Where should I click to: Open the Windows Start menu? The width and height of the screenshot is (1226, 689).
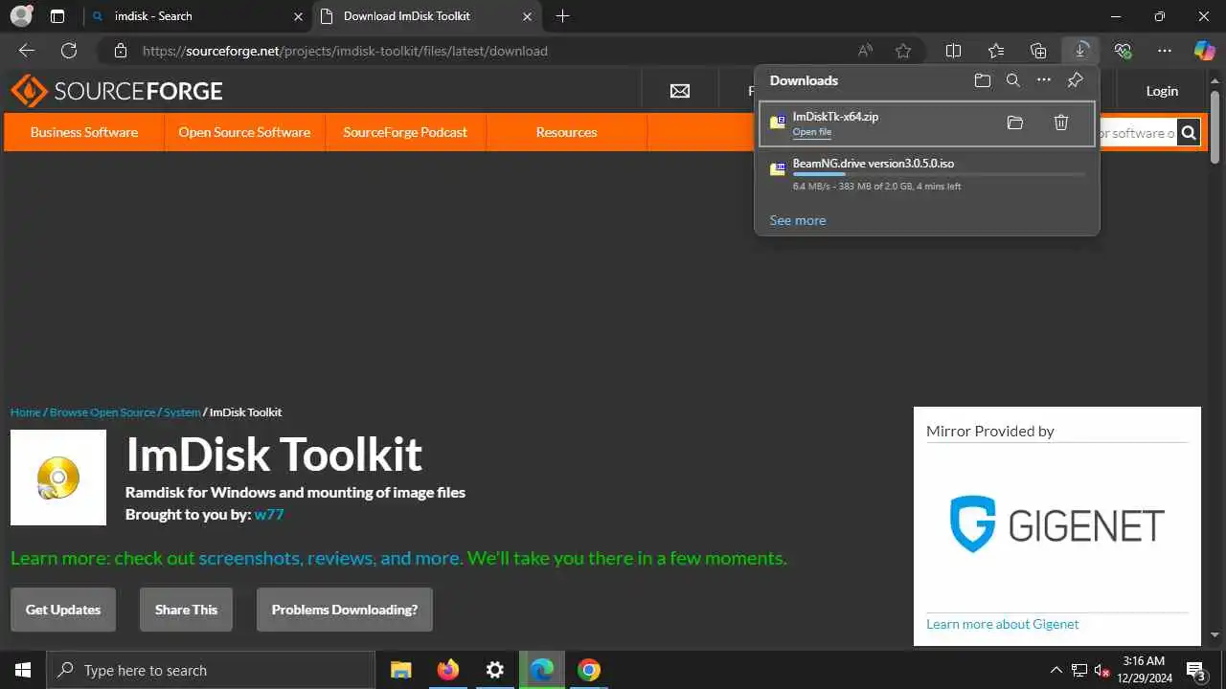coord(23,670)
